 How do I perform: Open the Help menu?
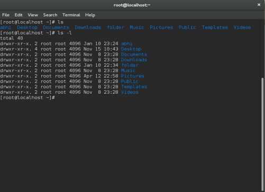(90, 15)
